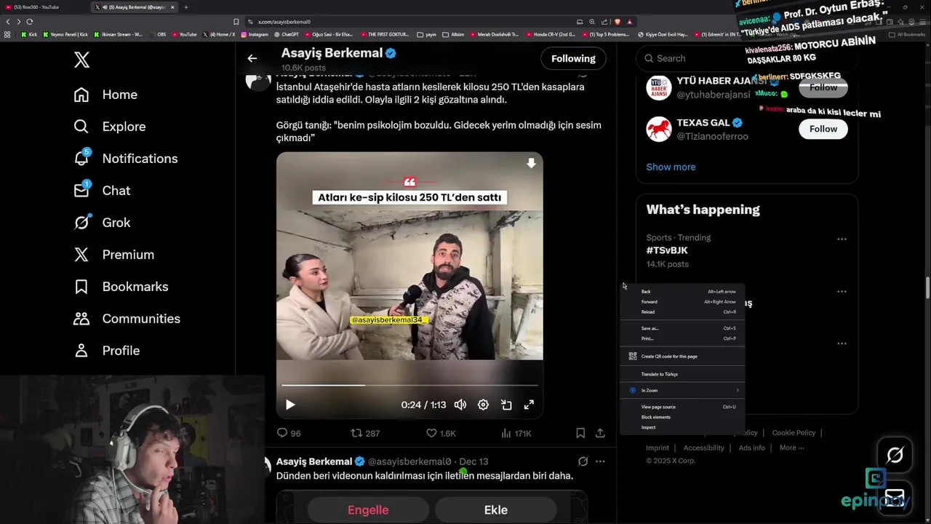Click the X search field
The height and width of the screenshot is (524, 931).
pos(746,58)
